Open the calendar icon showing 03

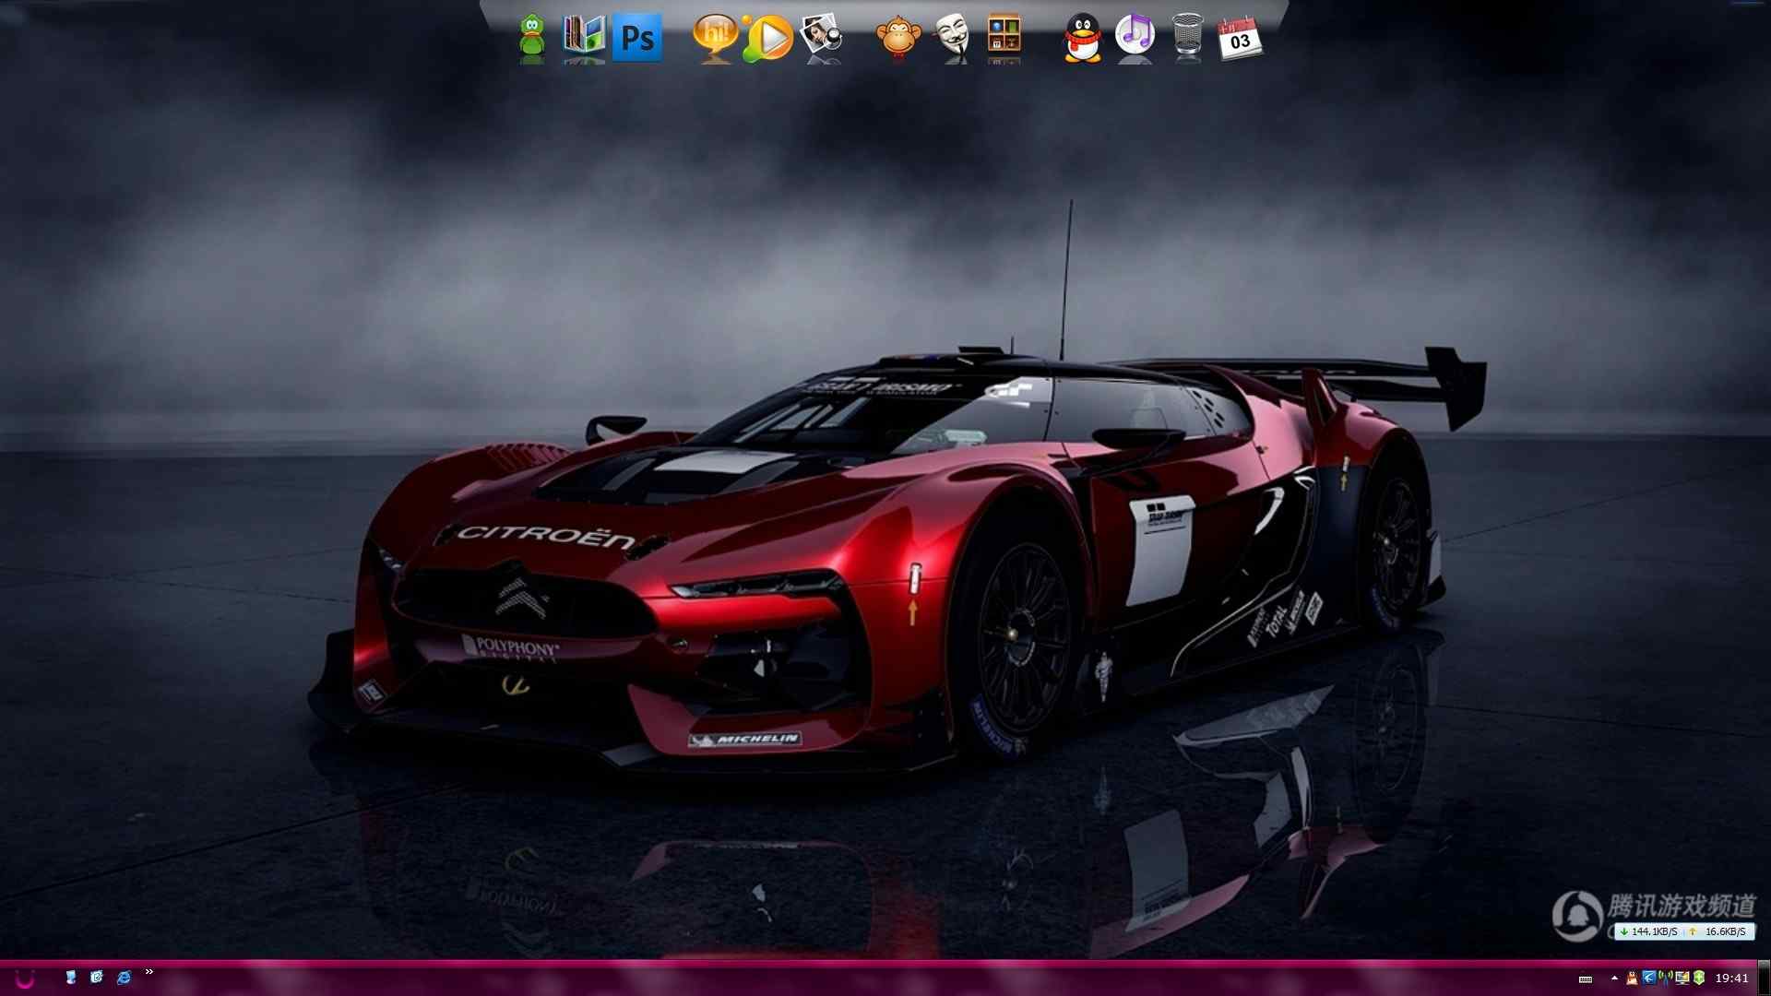(1240, 38)
